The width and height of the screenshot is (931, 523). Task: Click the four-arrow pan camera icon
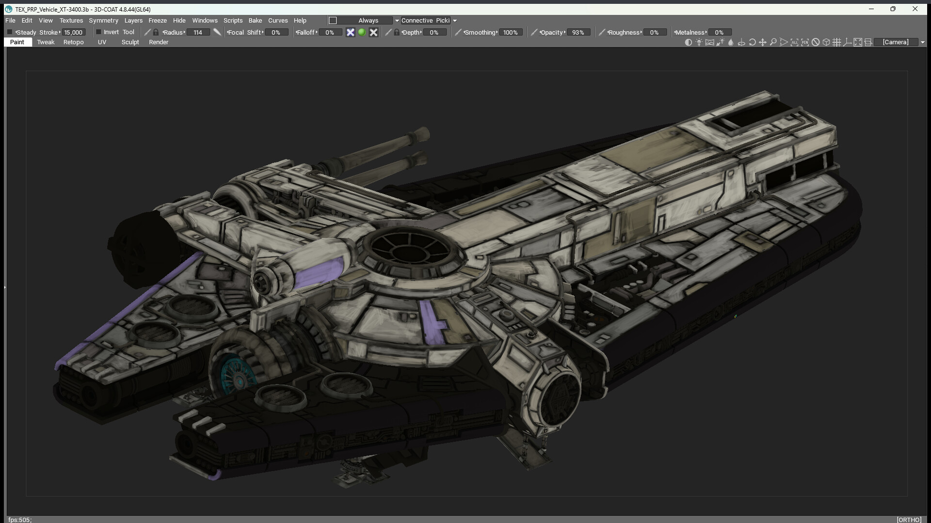point(763,42)
